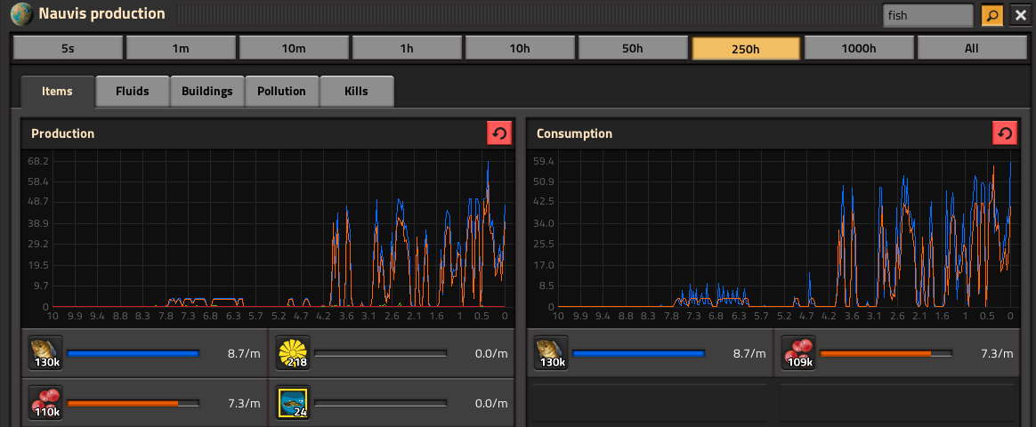
Task: Select the All time range
Action: (x=972, y=48)
